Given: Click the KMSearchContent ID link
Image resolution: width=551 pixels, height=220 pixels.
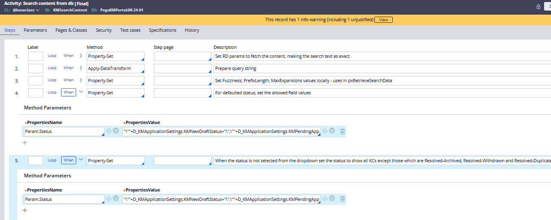Looking at the screenshot, I should (x=70, y=10).
